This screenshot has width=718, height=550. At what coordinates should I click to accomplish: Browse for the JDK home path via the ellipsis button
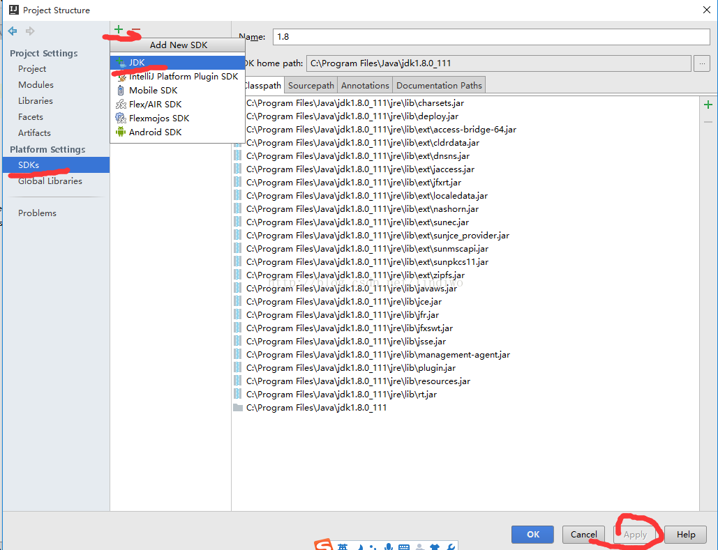coord(702,63)
